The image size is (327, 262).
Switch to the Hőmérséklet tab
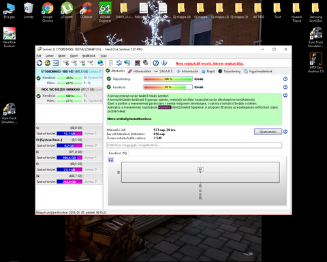(139, 71)
